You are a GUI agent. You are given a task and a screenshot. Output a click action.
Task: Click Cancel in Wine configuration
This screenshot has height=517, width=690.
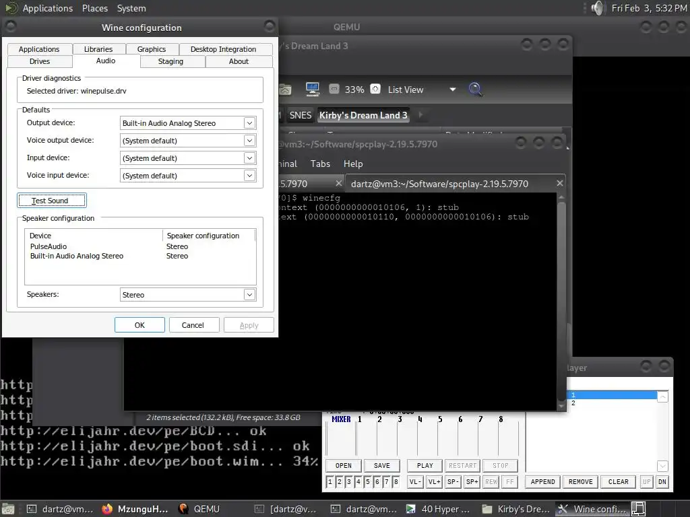[193, 325]
